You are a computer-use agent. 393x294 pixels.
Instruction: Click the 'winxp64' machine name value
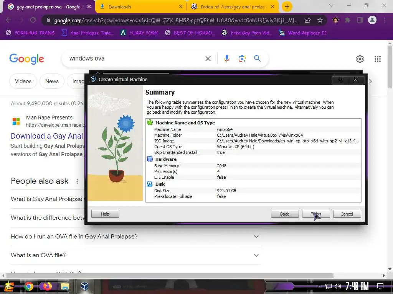pyautogui.click(x=225, y=129)
